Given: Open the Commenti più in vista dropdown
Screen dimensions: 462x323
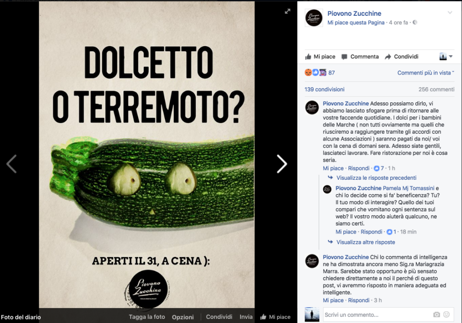Looking at the screenshot, I should 425,73.
